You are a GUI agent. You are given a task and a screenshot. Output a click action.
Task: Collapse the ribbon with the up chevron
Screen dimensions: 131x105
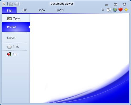[103, 10]
